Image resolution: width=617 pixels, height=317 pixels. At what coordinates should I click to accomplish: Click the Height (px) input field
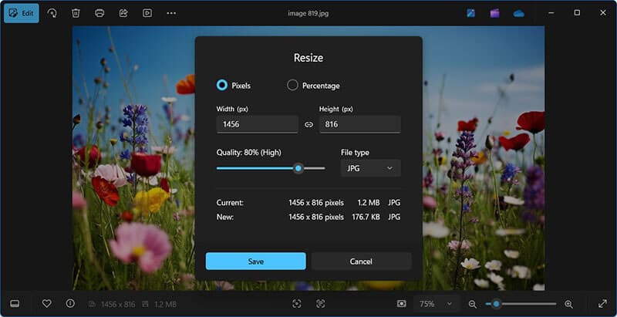[x=359, y=124]
